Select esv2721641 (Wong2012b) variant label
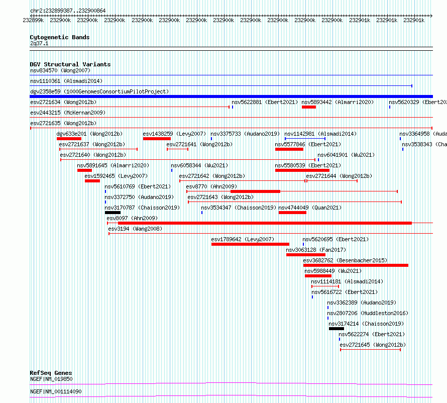This screenshot has height=403, width=447. coord(199,144)
